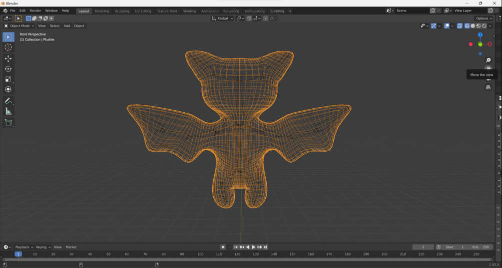Image resolution: width=502 pixels, height=268 pixels.
Task: Select the Transform tool
Action: 8,89
